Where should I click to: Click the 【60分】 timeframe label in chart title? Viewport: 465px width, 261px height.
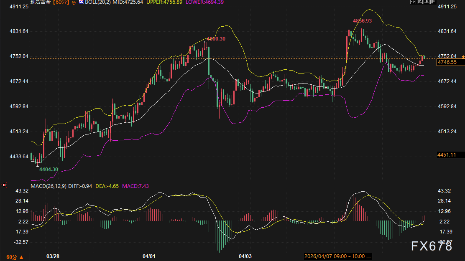61,3
